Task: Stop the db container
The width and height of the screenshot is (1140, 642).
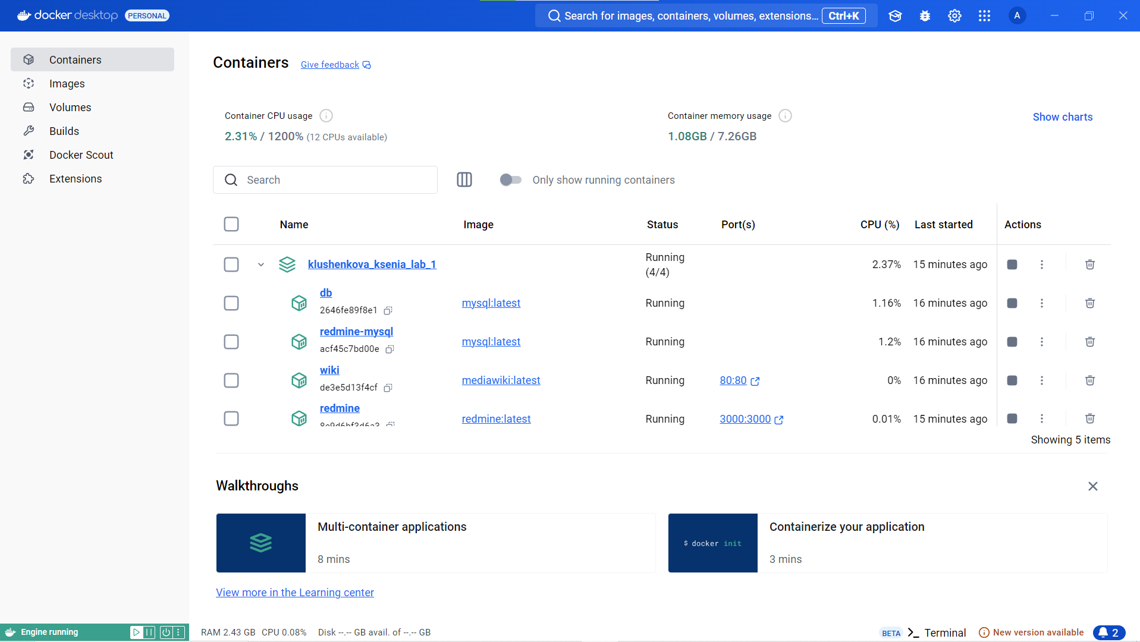Action: 1012,303
